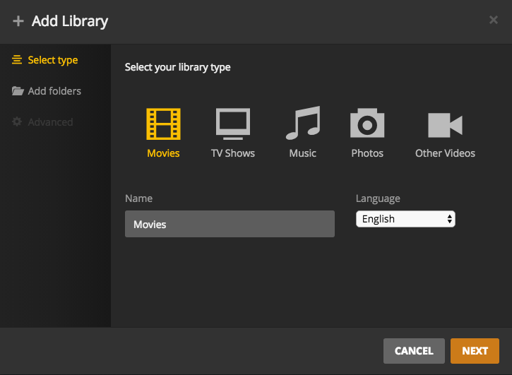This screenshot has height=375, width=512.
Task: Pick the Music note icon
Action: tap(302, 124)
